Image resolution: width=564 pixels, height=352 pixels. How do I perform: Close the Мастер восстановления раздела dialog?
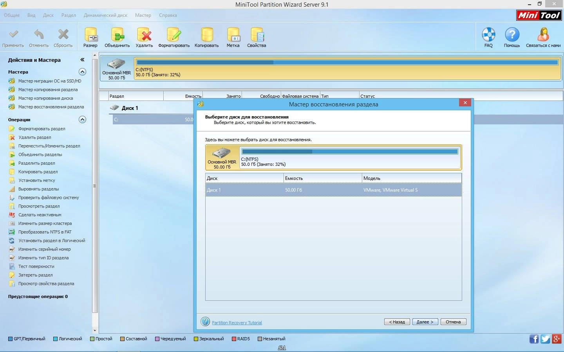click(x=465, y=102)
